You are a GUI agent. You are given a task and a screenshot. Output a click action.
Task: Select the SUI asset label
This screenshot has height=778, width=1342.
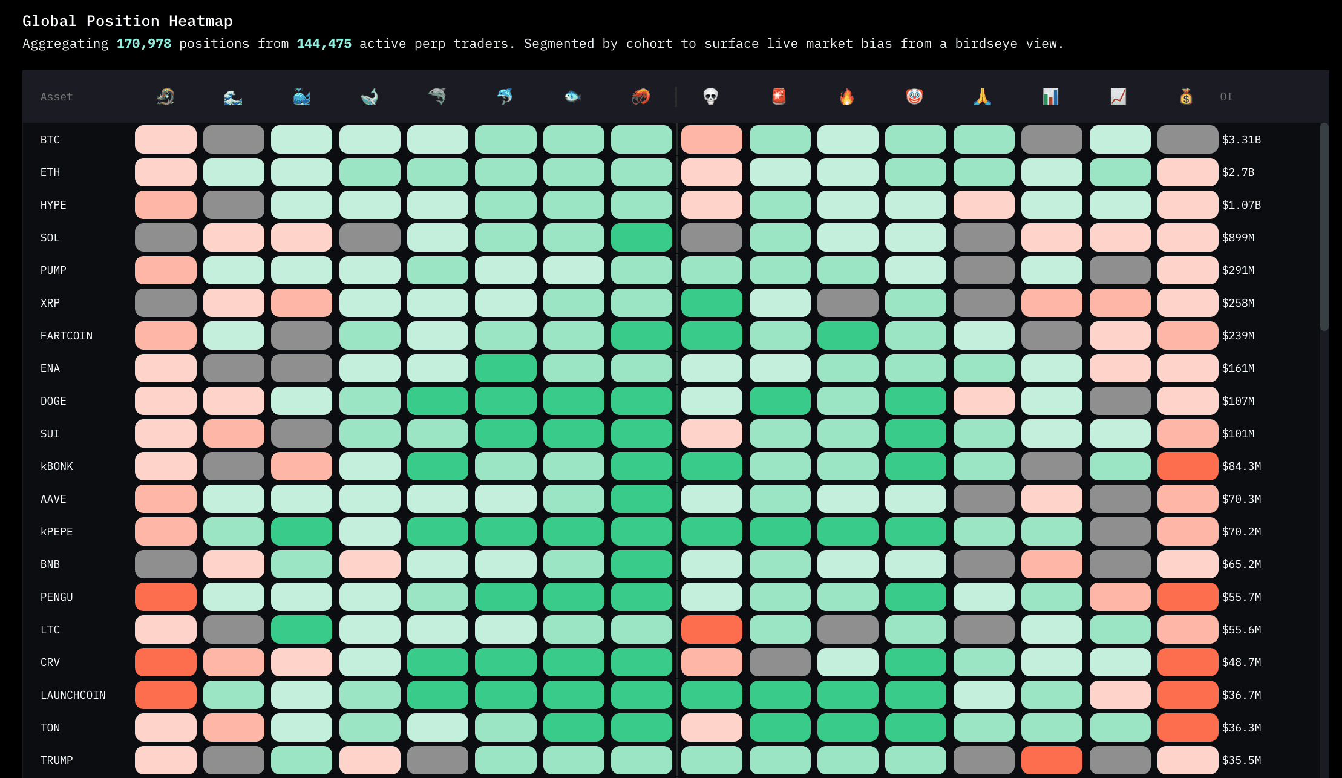click(50, 434)
